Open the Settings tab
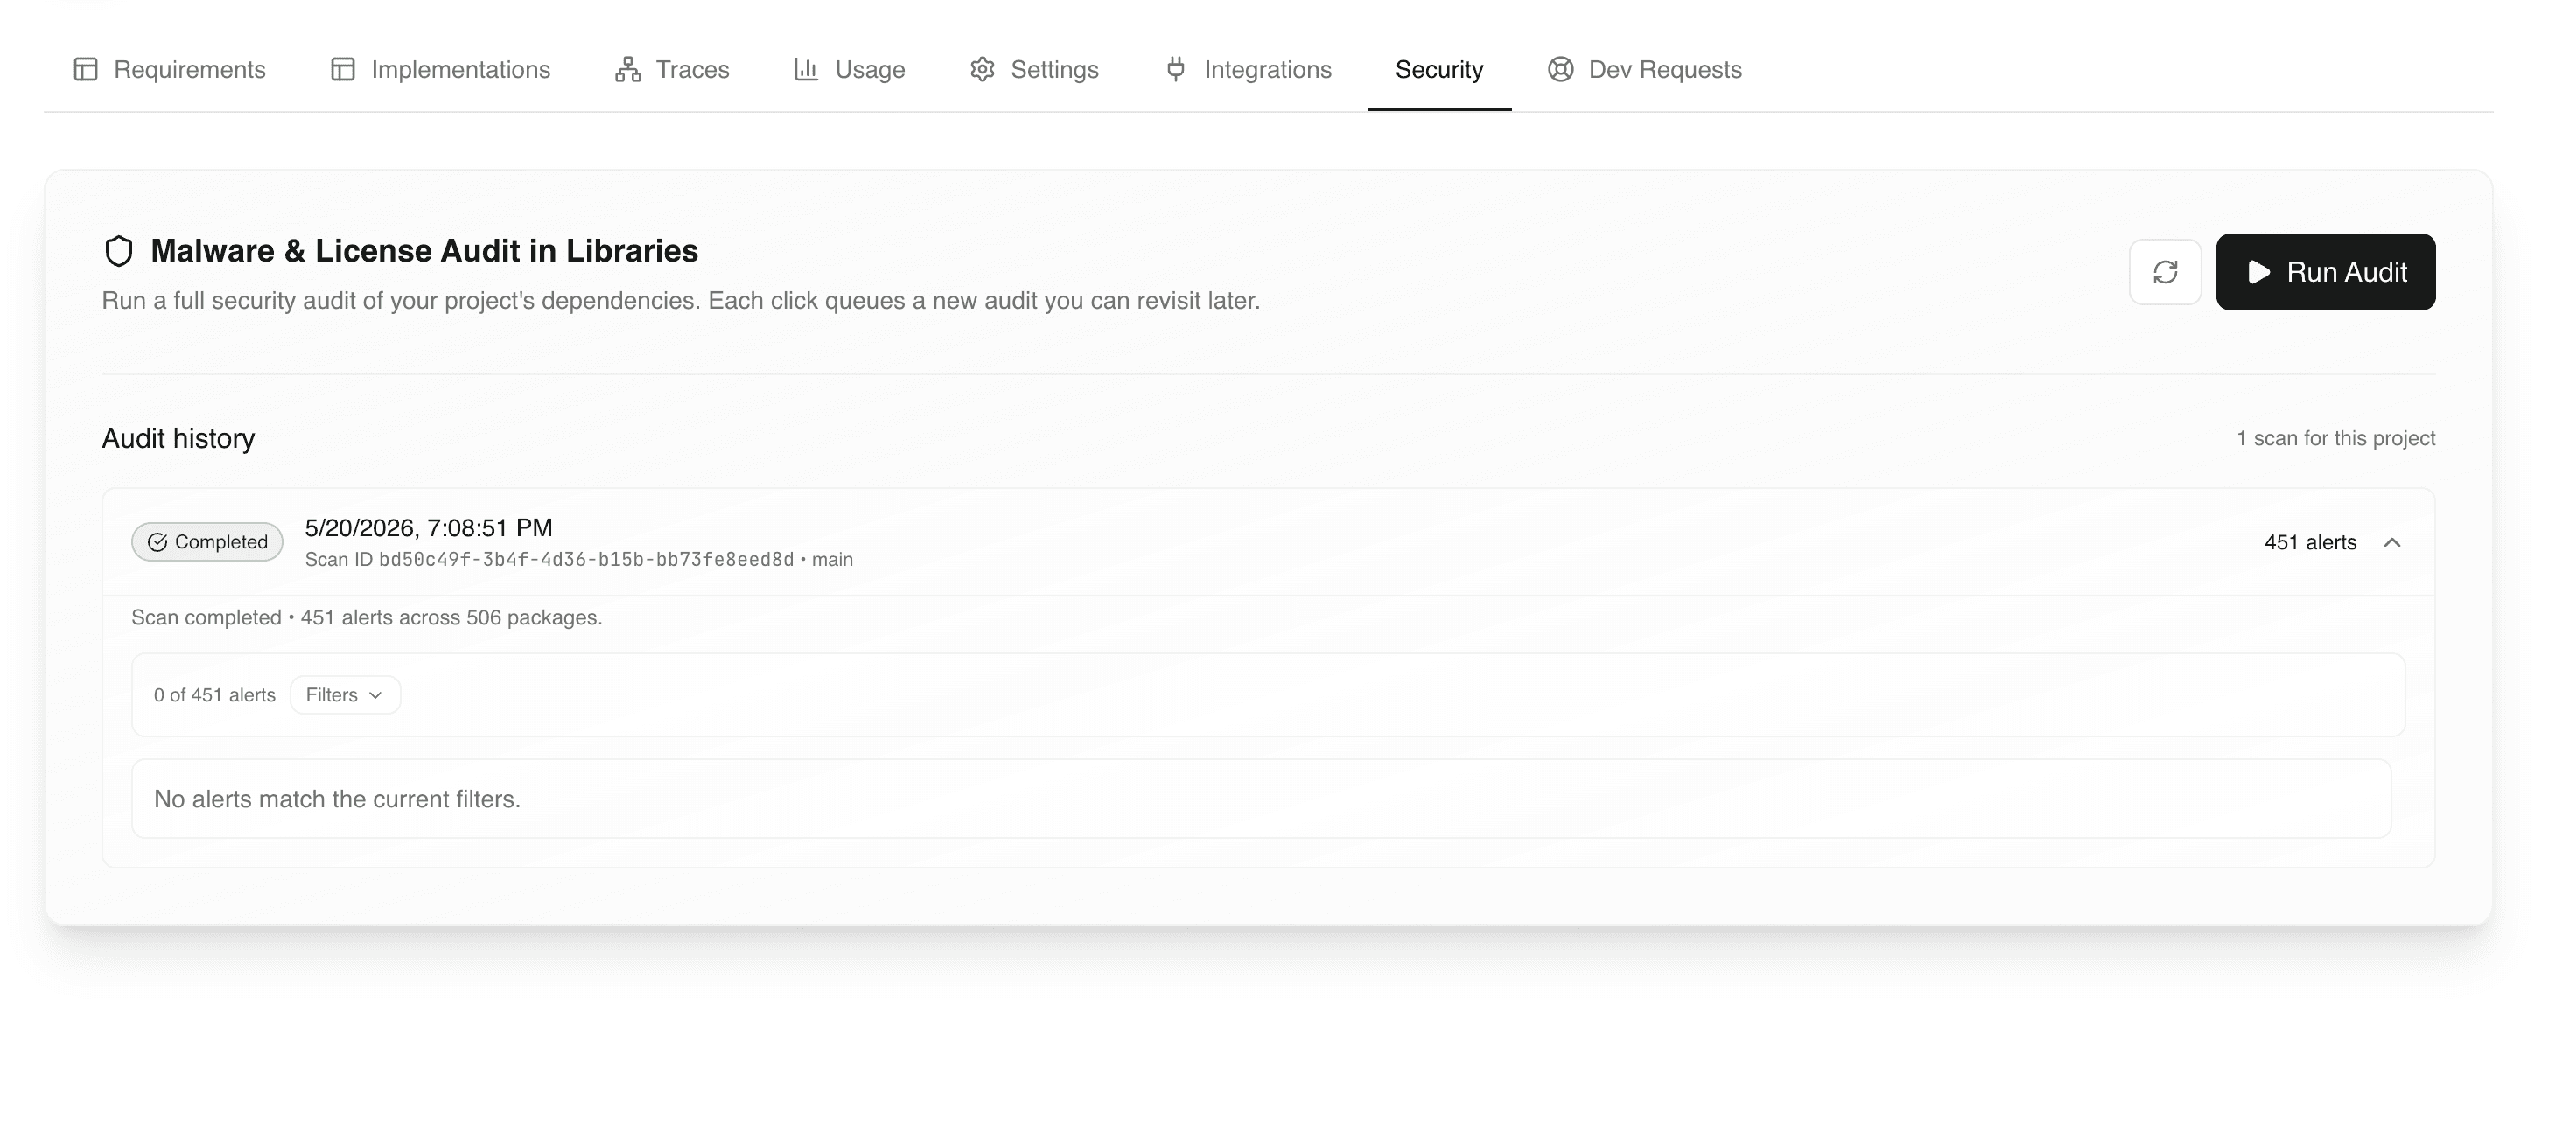 click(x=1035, y=69)
